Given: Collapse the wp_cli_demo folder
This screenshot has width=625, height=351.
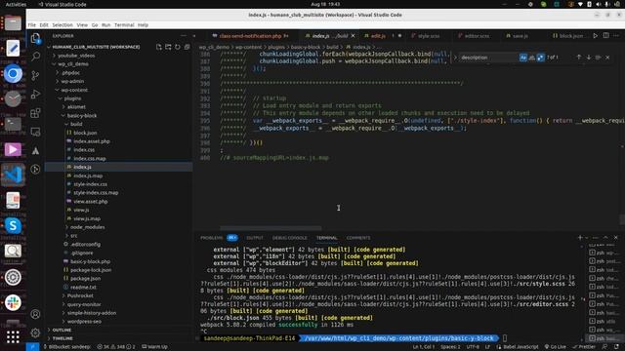Looking at the screenshot, I should coord(73,64).
